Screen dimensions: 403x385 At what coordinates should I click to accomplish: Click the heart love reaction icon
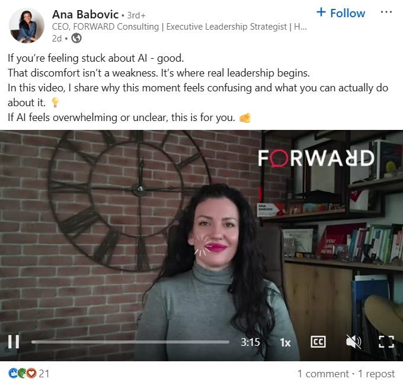coord(31,373)
